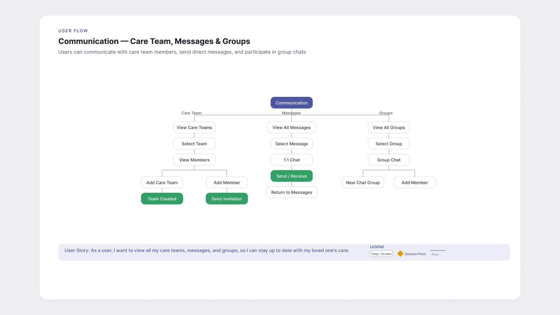This screenshot has height=315, width=560.
Task: Click the orange Decision Point diamond icon
Action: (x=400, y=254)
